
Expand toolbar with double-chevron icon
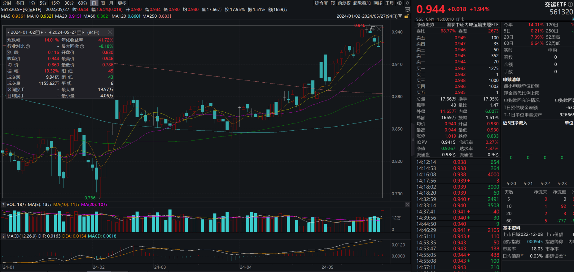point(407,3)
